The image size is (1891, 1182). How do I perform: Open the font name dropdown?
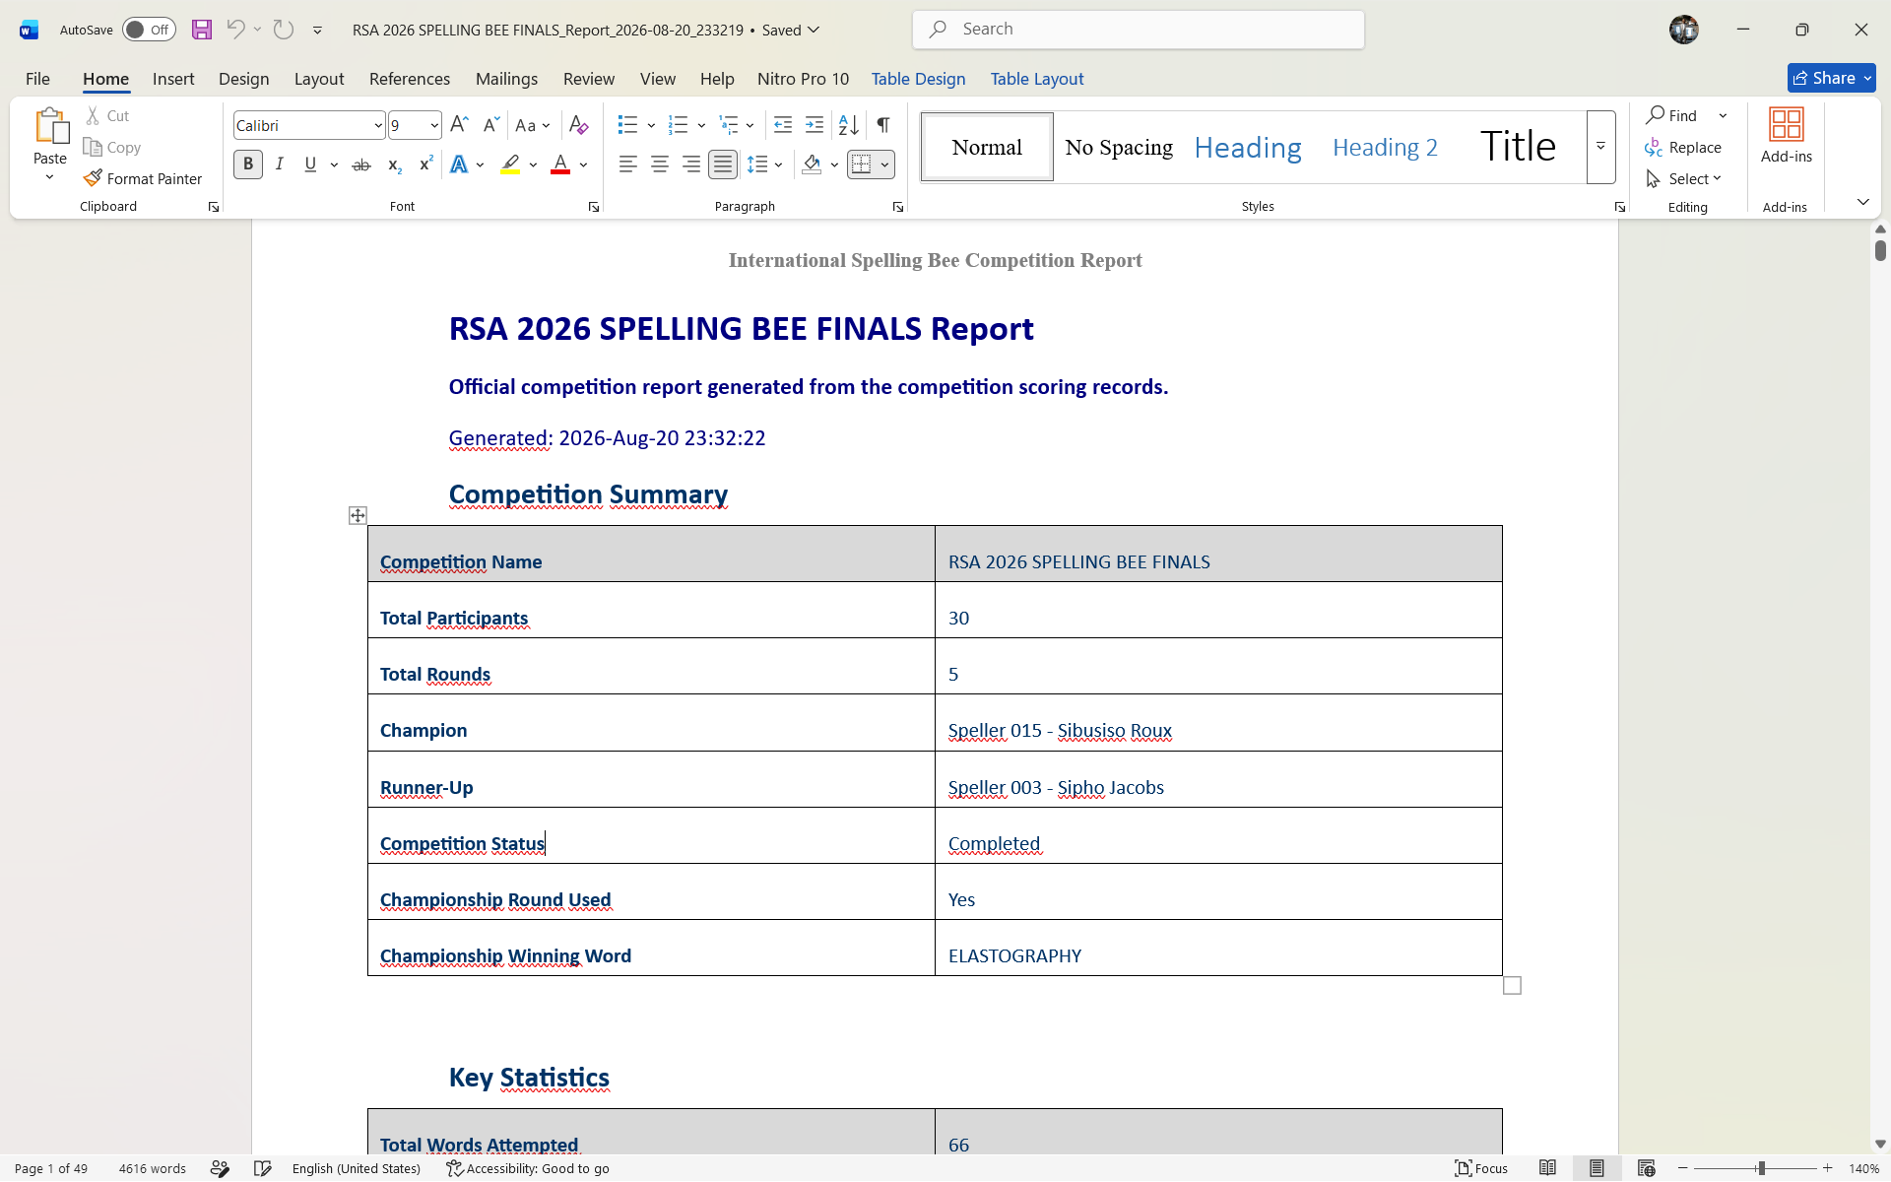(378, 126)
